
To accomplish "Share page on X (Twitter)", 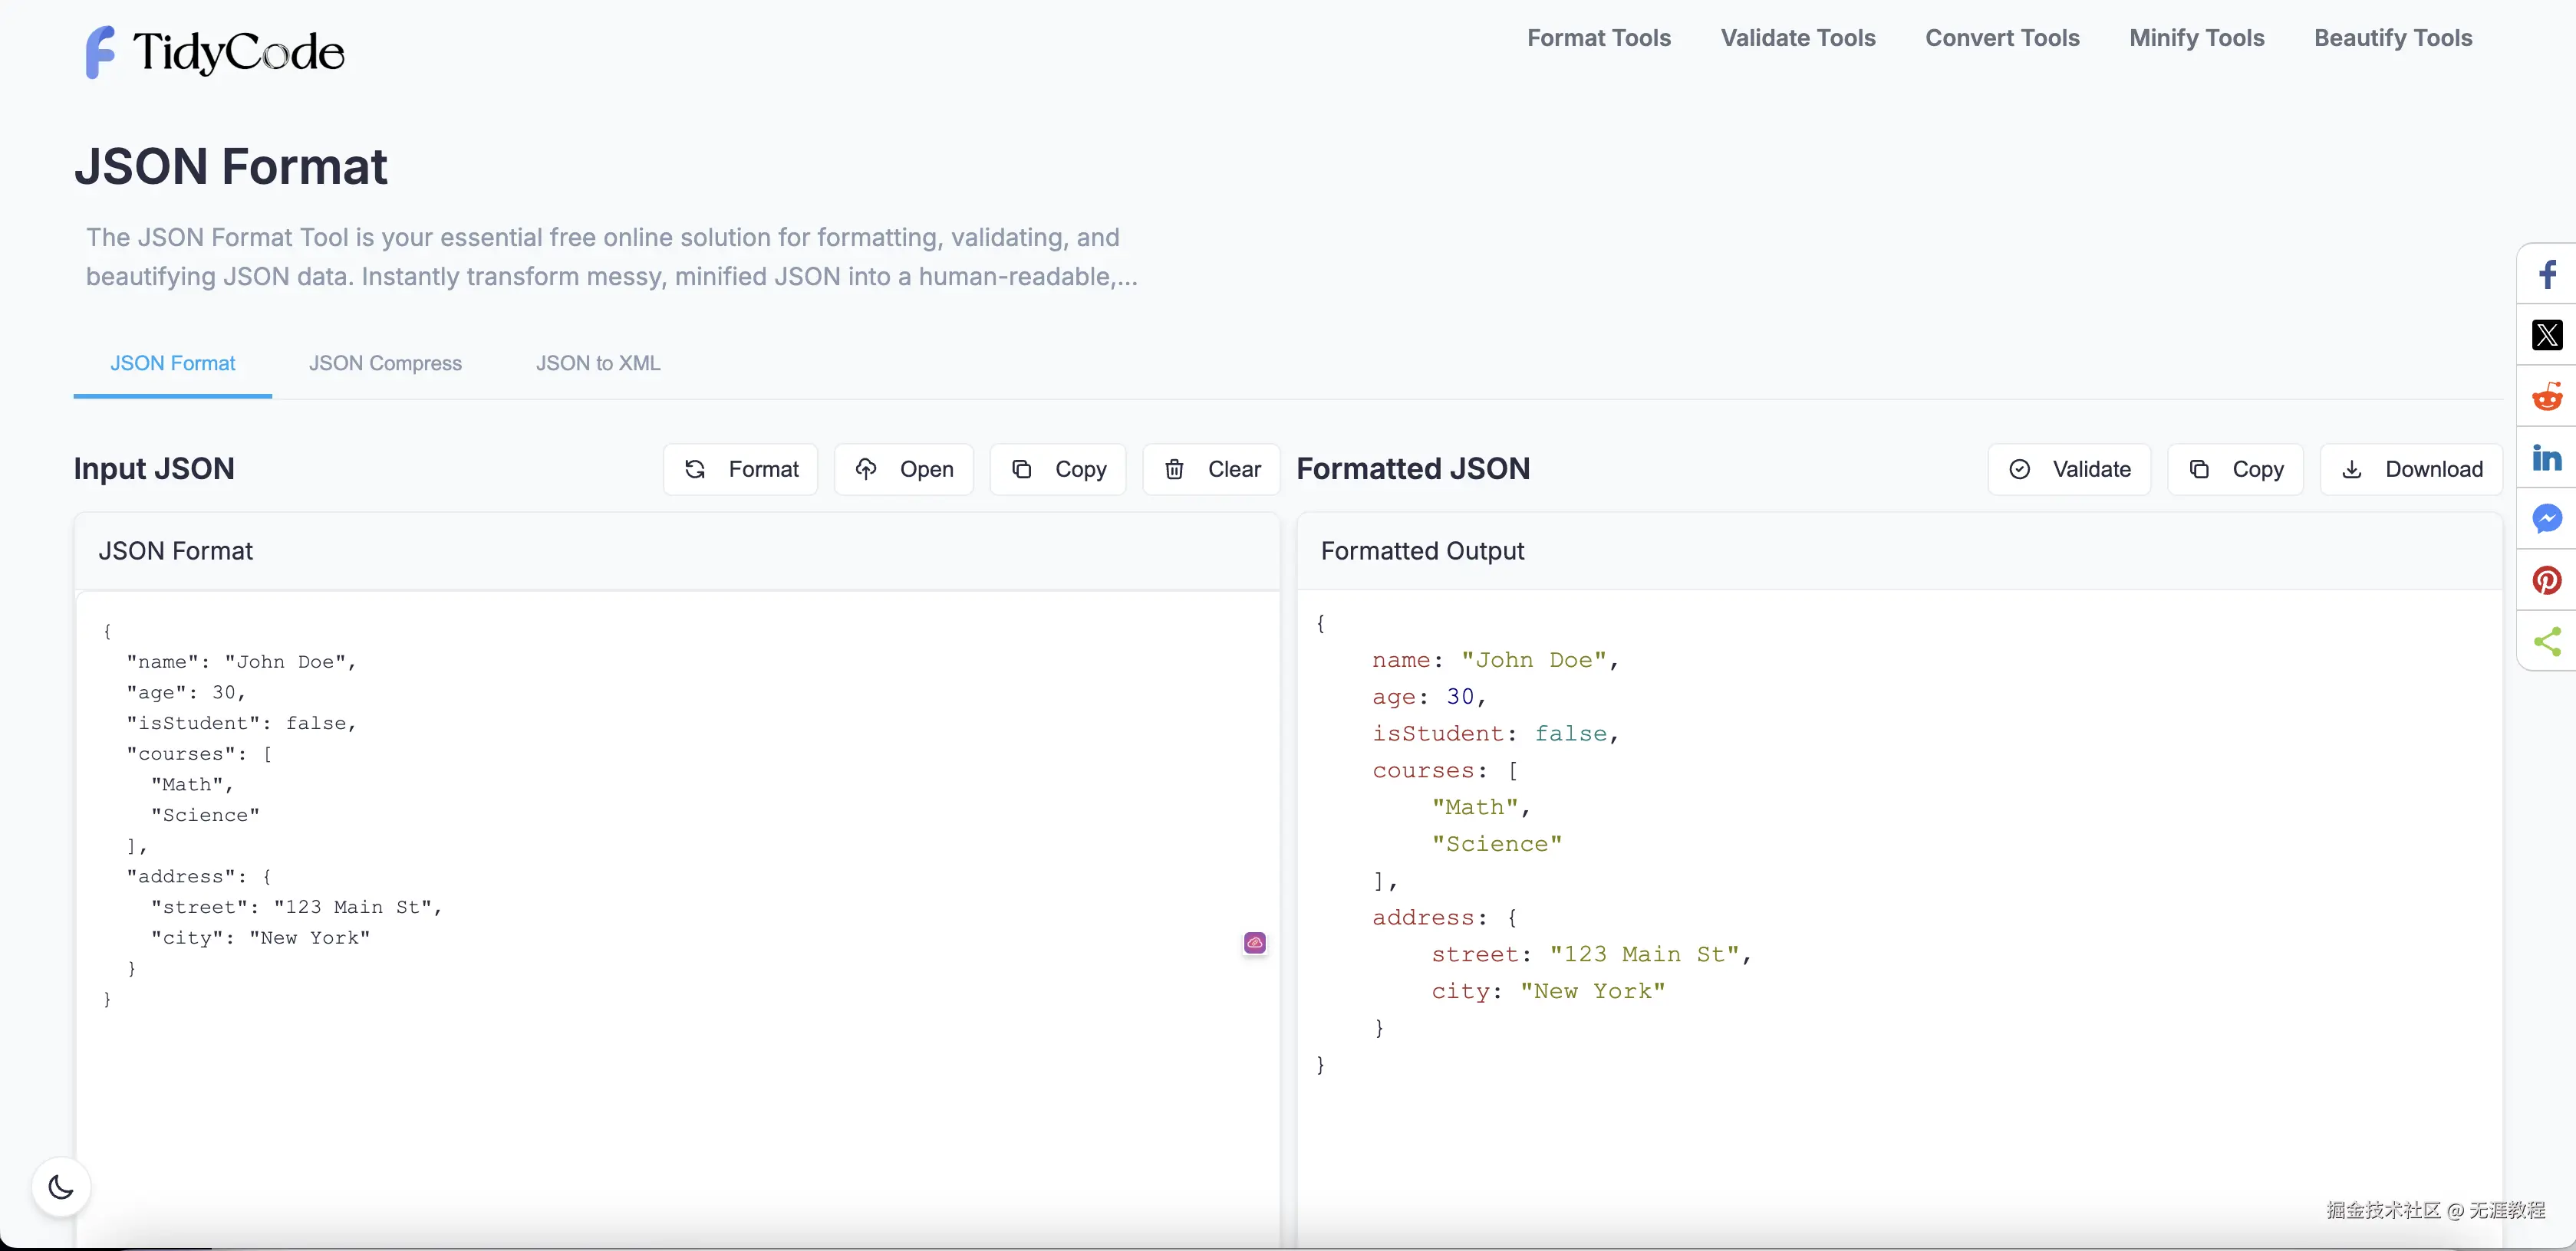I will pyautogui.click(x=2547, y=335).
